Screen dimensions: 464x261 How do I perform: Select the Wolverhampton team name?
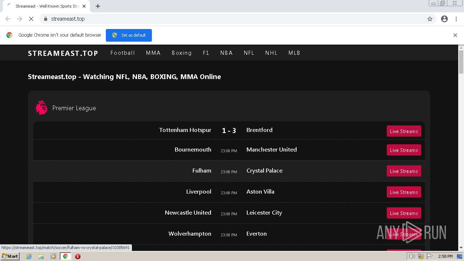pyautogui.click(x=190, y=233)
